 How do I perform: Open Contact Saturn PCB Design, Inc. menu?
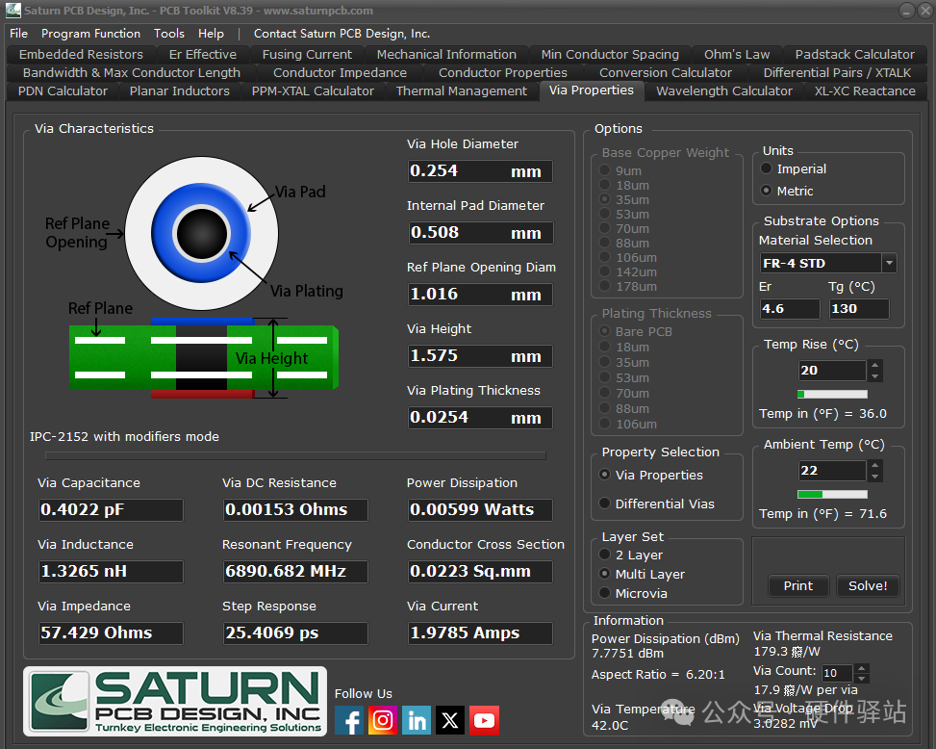pyautogui.click(x=342, y=34)
